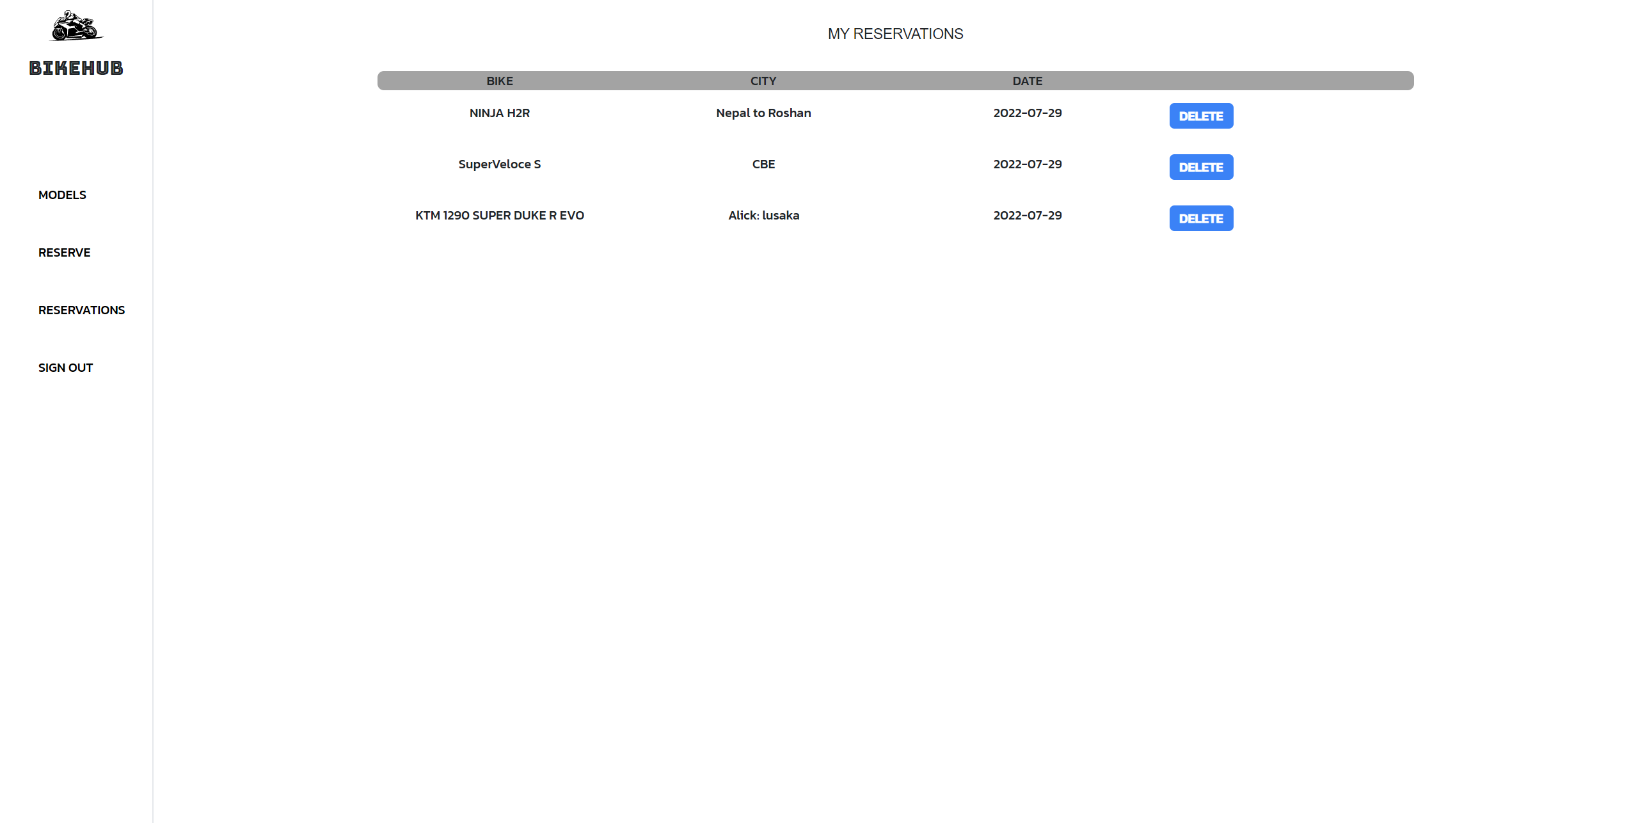Click the NINJA H2R reservation date

[x=1027, y=113]
